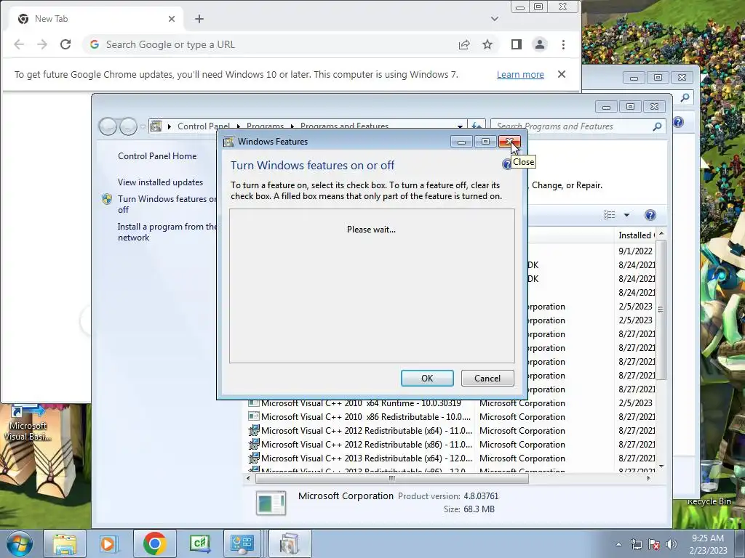Select the New Tab tab

[x=97, y=19]
